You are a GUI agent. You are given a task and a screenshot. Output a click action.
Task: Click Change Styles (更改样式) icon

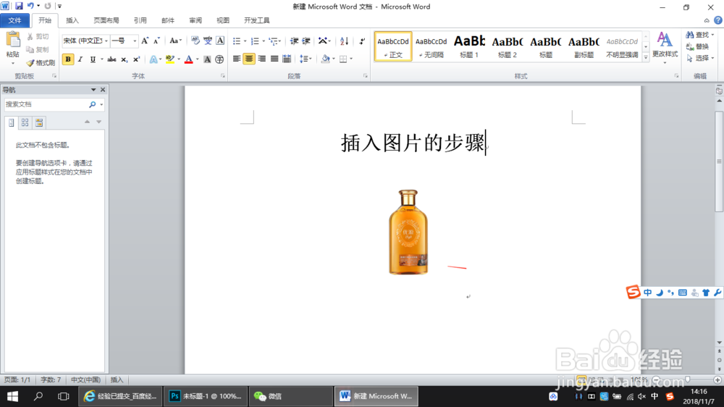pos(665,45)
